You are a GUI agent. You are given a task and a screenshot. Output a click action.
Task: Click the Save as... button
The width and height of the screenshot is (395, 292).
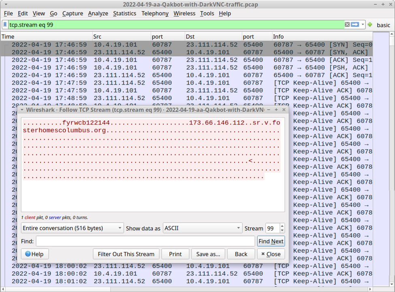pos(208,254)
